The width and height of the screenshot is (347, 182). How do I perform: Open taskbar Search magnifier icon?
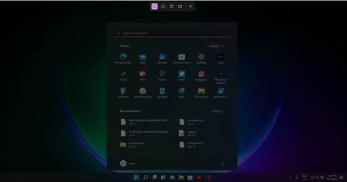point(145,177)
